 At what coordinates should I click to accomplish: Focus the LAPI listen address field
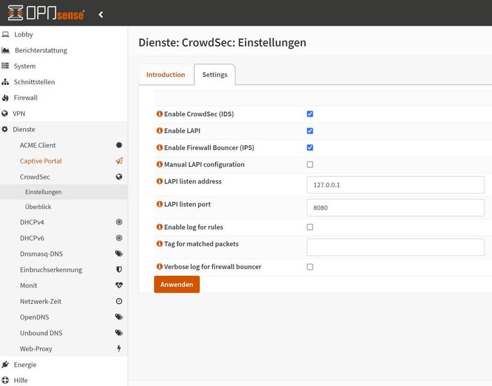(x=396, y=185)
